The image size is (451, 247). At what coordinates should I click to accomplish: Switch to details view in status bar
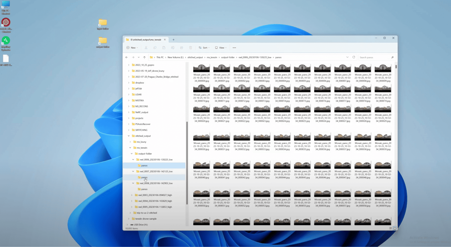(x=390, y=228)
